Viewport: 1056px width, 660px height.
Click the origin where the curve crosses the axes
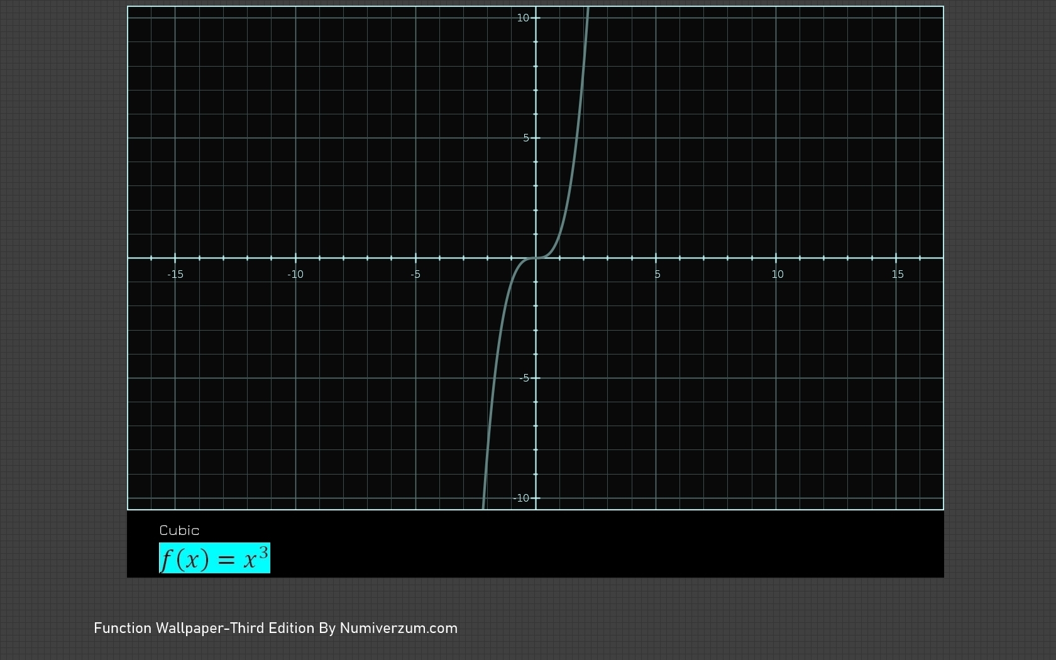pos(536,258)
